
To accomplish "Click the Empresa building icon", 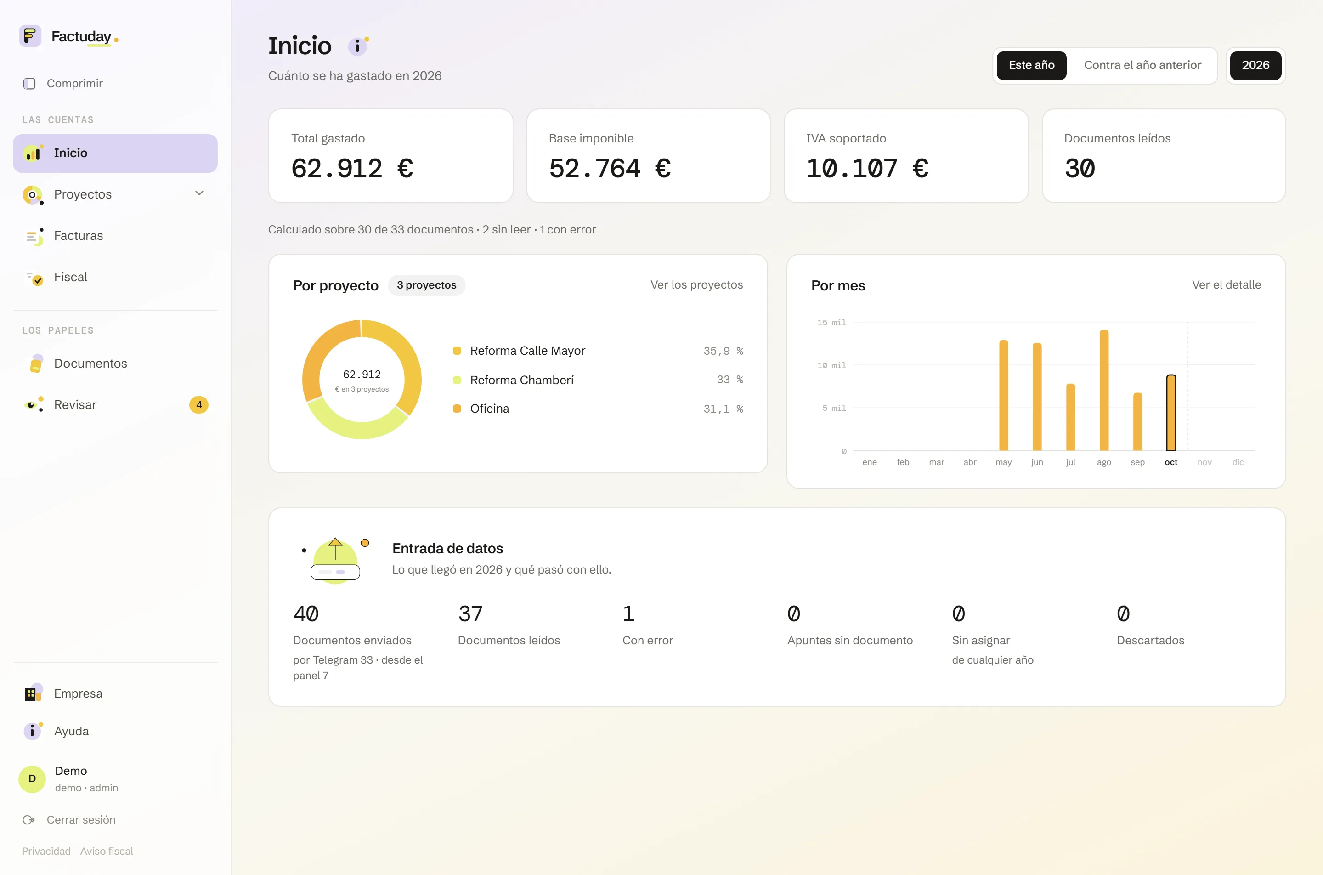I will click(33, 693).
